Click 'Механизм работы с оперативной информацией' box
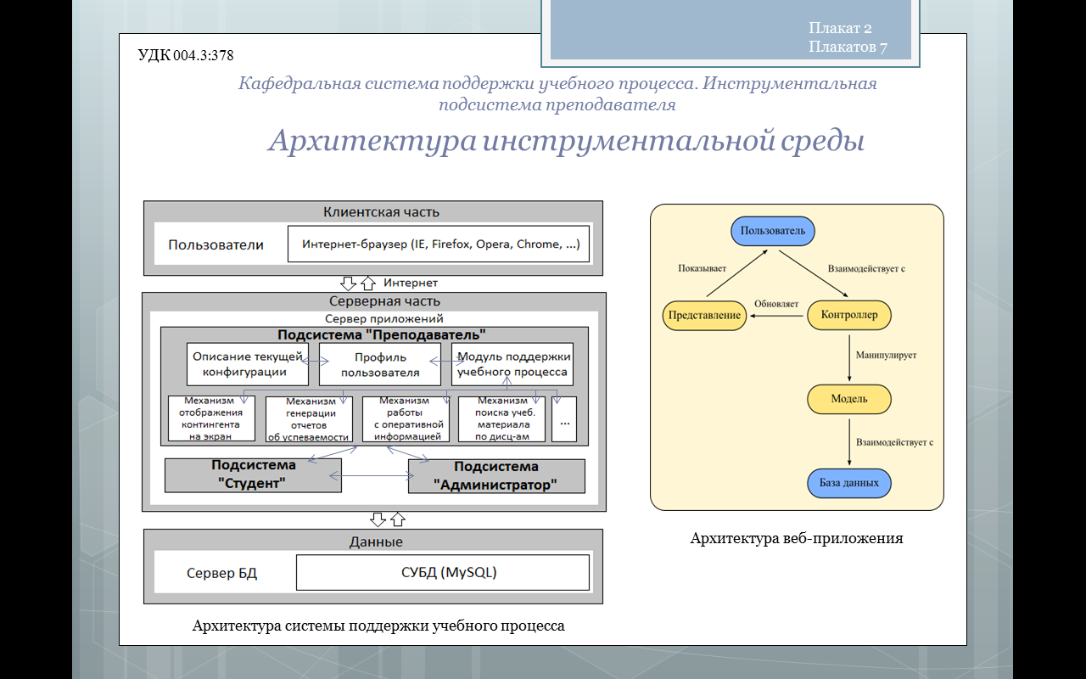This screenshot has width=1086, height=679. coord(406,419)
